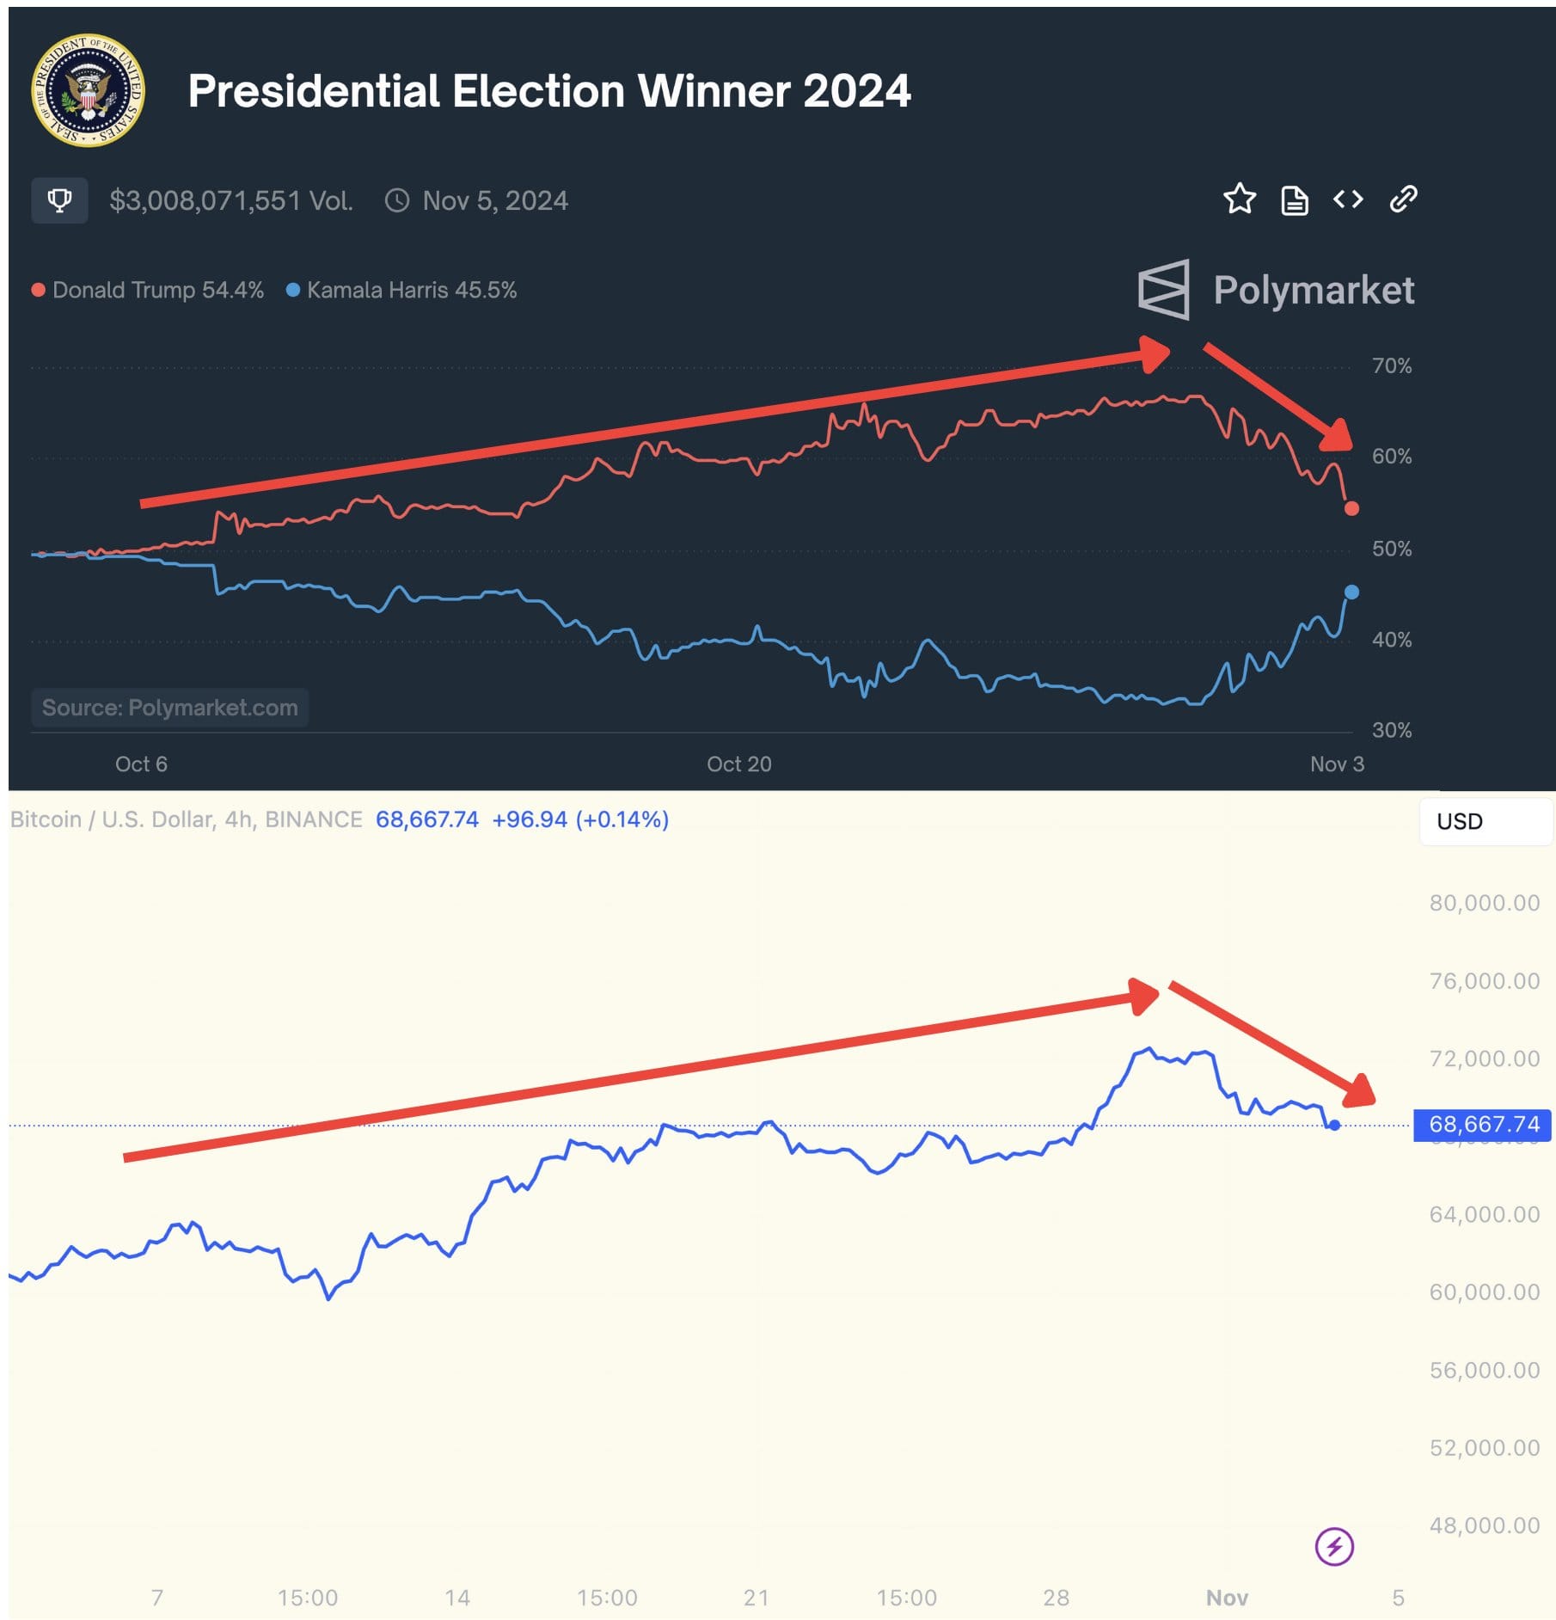Toggle the Donald Trump series visibility
This screenshot has width=1556, height=1620.
[x=146, y=290]
